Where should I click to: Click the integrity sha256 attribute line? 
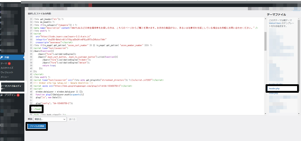[x=71, y=39]
